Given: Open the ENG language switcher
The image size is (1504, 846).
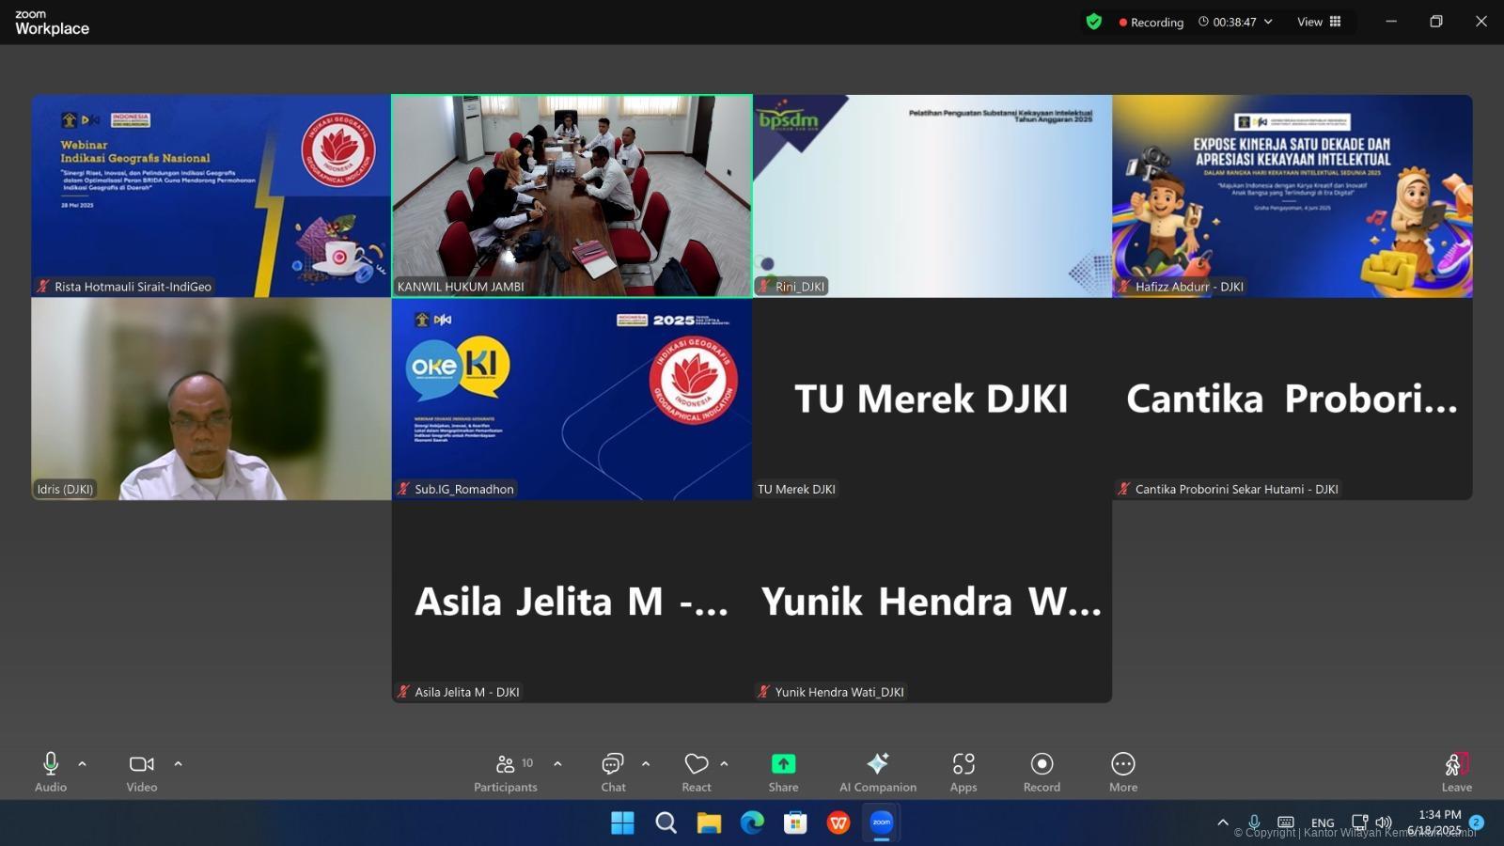Looking at the screenshot, I should pyautogui.click(x=1323, y=822).
